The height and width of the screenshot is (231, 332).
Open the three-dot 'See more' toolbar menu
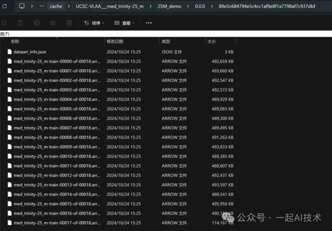[x=149, y=23]
